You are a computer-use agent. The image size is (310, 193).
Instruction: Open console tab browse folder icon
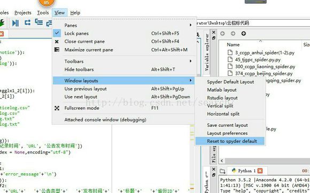coord(223,171)
